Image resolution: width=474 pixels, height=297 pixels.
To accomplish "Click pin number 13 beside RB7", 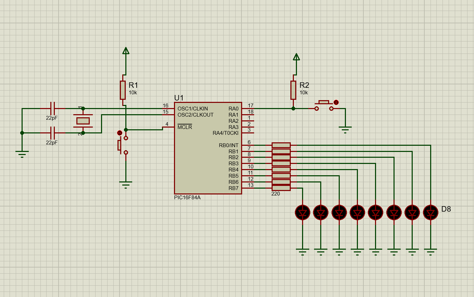I will coord(250,185).
